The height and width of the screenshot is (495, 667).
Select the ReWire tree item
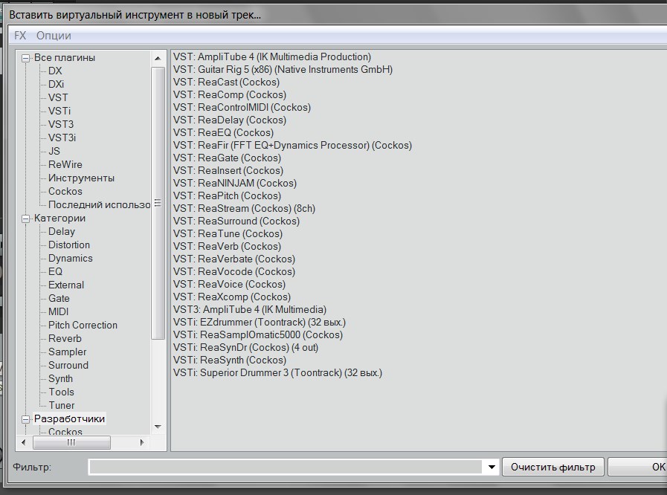[65, 164]
